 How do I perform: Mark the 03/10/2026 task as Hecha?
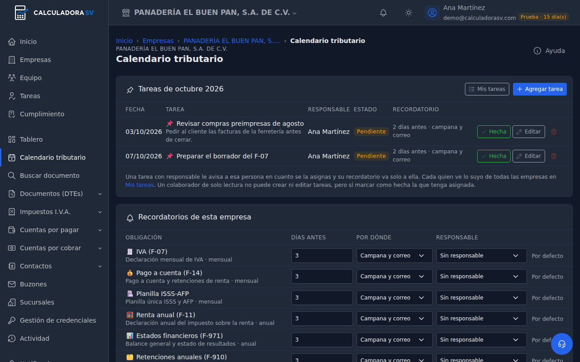pyautogui.click(x=494, y=132)
